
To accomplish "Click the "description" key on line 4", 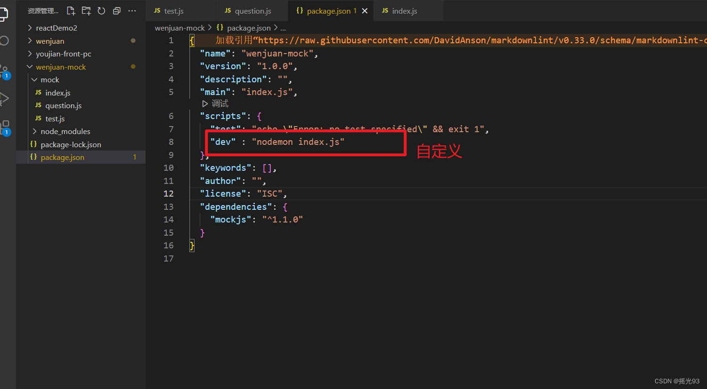I will tap(233, 79).
